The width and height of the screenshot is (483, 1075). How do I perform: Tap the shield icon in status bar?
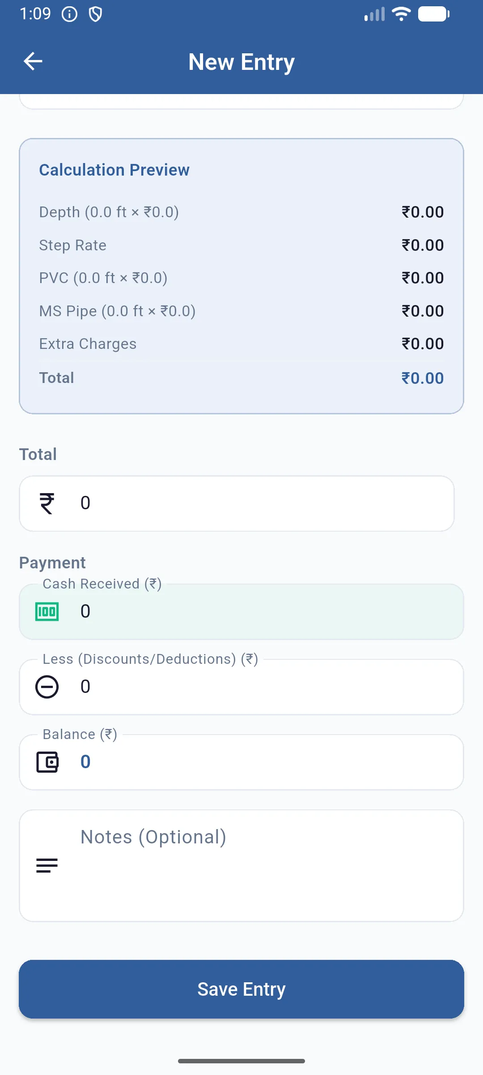[x=95, y=14]
